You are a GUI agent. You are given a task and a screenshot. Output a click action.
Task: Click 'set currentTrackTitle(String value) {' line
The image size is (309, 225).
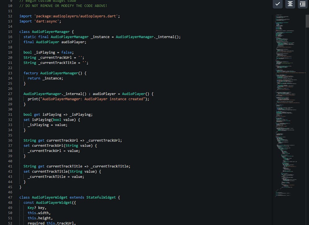pyautogui.click(x=62, y=172)
